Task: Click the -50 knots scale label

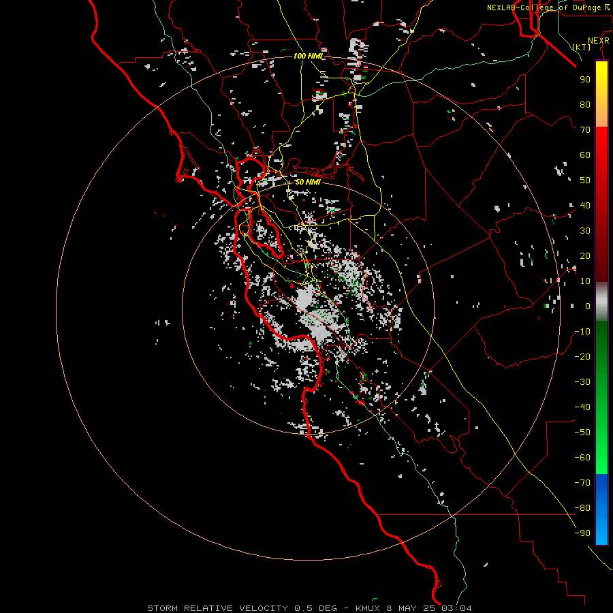Action: pyautogui.click(x=582, y=433)
